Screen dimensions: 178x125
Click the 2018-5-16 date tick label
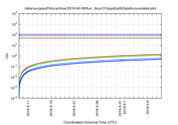(x=51, y=108)
